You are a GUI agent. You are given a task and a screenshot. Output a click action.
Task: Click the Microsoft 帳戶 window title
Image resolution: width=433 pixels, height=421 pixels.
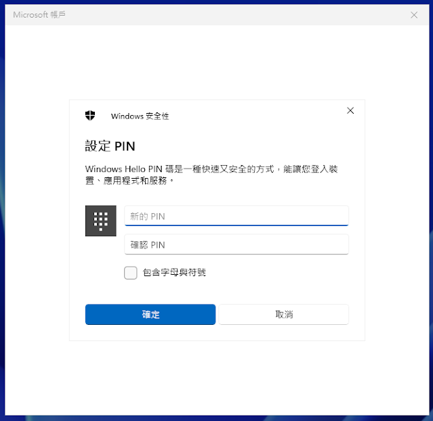pos(39,15)
